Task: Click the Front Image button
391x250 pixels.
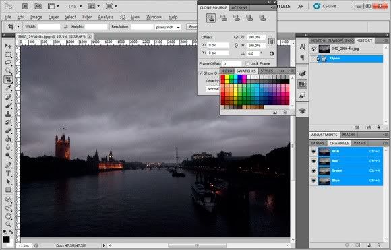Action: [192, 26]
